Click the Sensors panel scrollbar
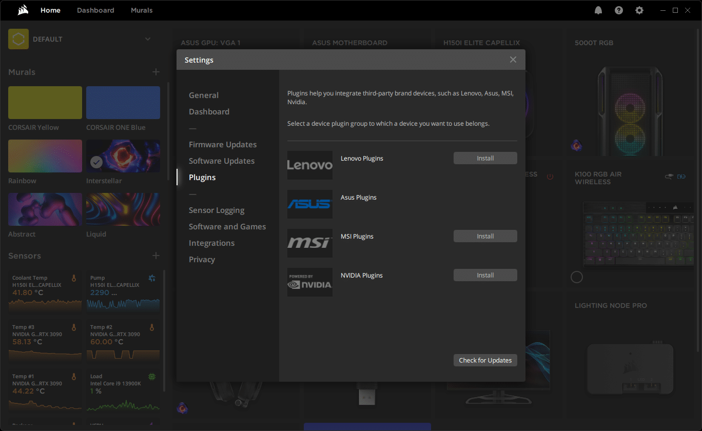Screen dimensions: 702x431 pos(164,330)
